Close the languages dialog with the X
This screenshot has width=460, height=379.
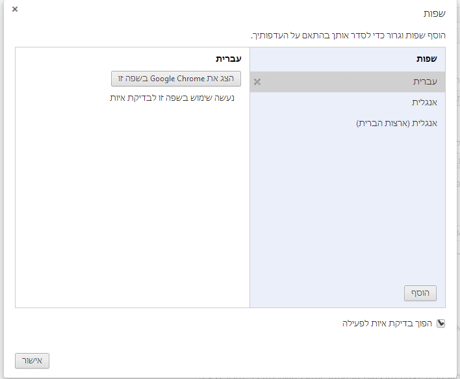(x=15, y=9)
